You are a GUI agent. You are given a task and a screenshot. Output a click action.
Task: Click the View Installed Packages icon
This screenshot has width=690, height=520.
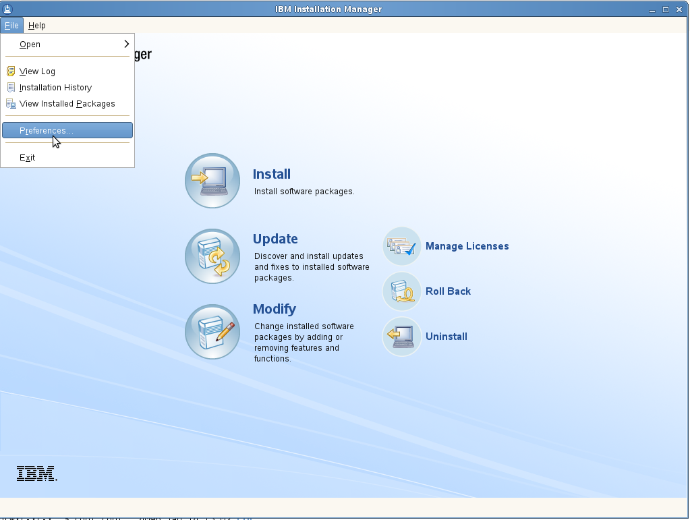click(11, 104)
